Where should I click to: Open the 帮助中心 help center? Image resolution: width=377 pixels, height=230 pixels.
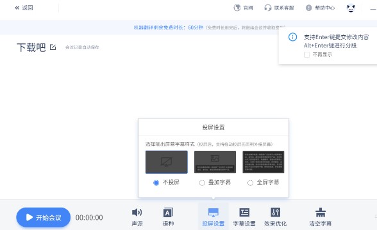tap(320, 8)
